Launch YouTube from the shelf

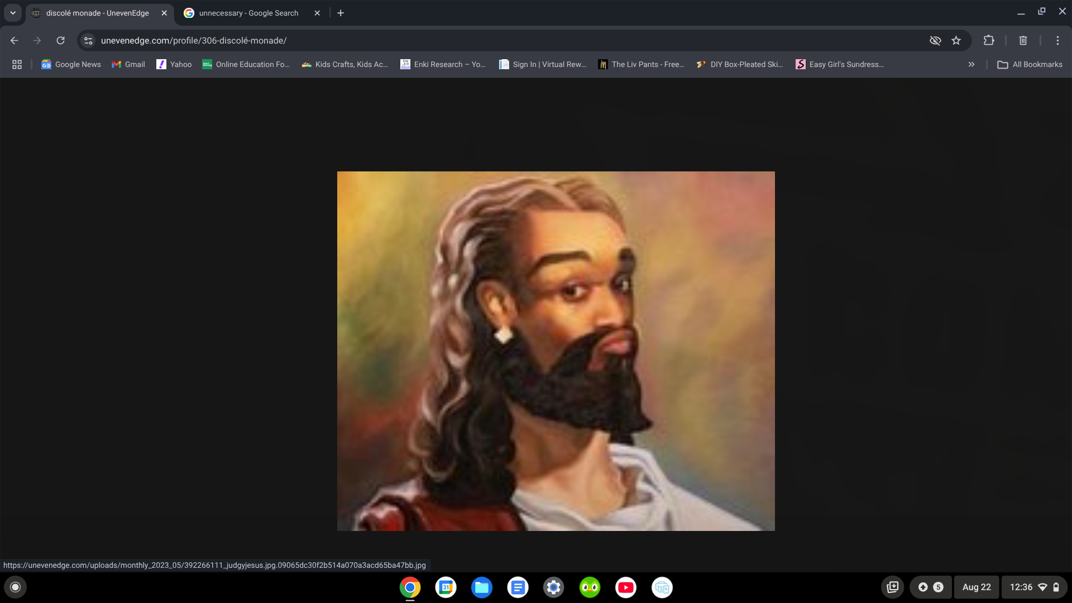click(626, 587)
